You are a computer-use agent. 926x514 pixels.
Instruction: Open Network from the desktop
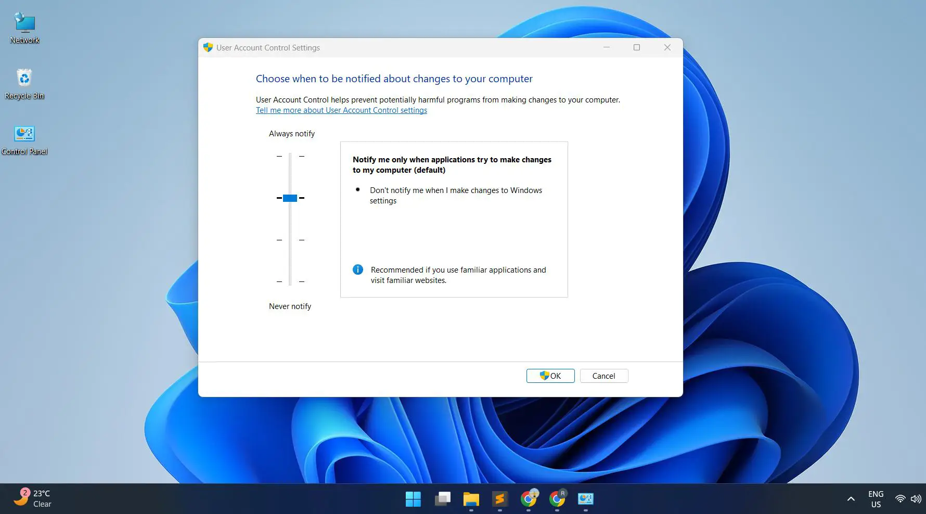tap(24, 27)
